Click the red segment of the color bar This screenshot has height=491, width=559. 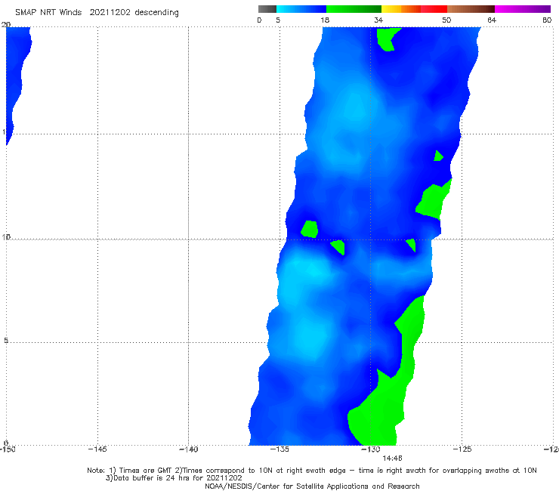tap(434, 9)
